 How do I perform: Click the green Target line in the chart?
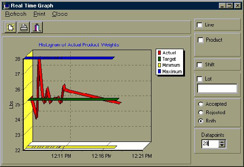click(73, 99)
